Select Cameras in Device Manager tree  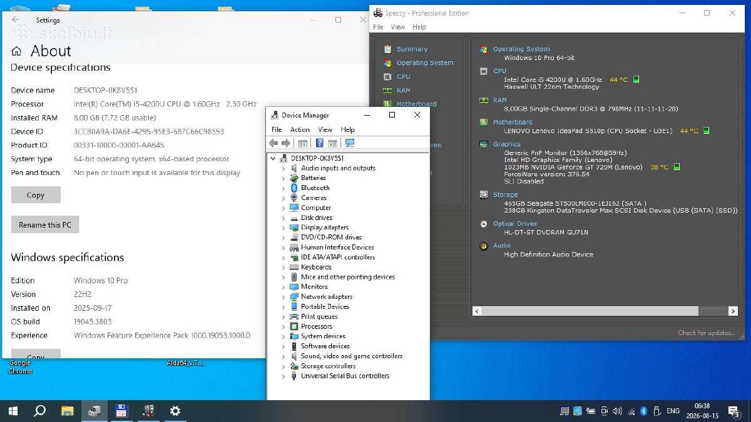point(314,198)
